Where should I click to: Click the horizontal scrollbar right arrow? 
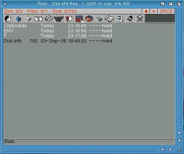click(x=170, y=149)
